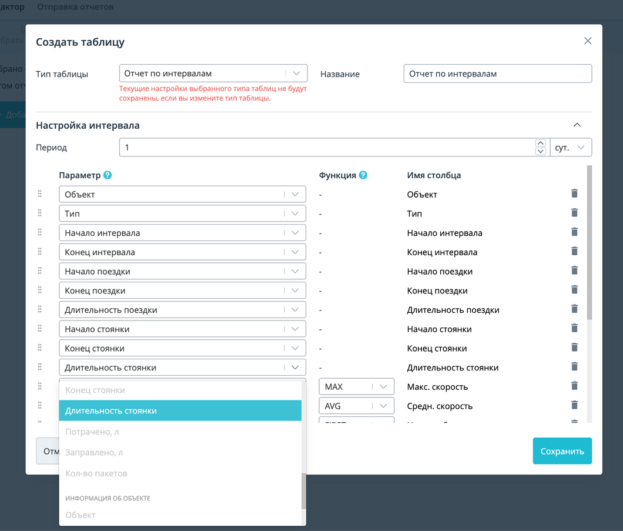Screen dimensions: 623x531
Task: Collapse the Настройка интервала section
Action: [577, 125]
